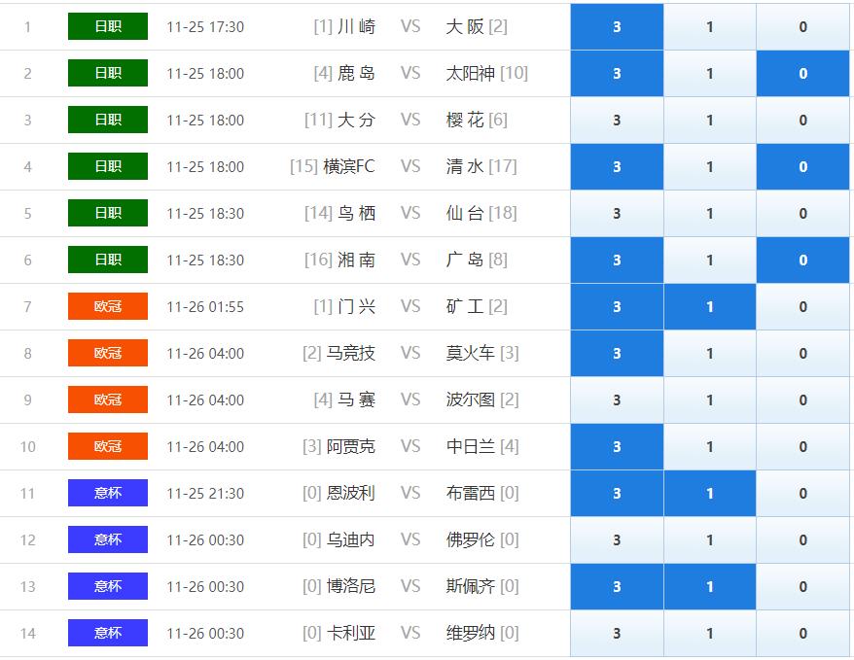Deselect 1 for 恩波利 vs 布雷西
The image size is (854, 660).
coord(710,494)
